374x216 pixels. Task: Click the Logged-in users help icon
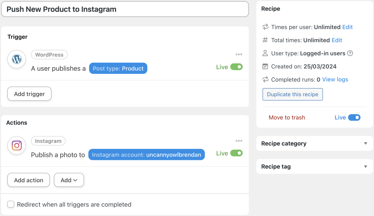[350, 53]
